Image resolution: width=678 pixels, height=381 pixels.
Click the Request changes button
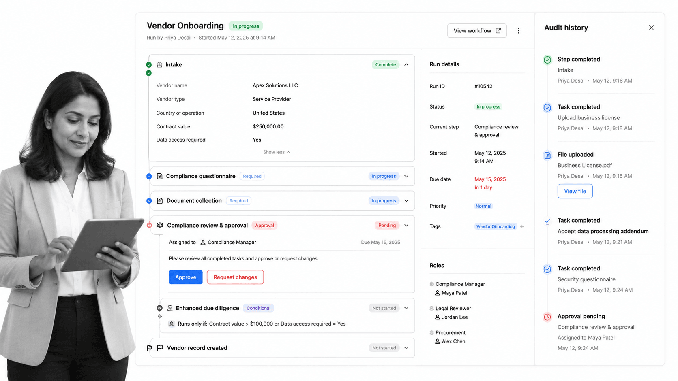(235, 277)
